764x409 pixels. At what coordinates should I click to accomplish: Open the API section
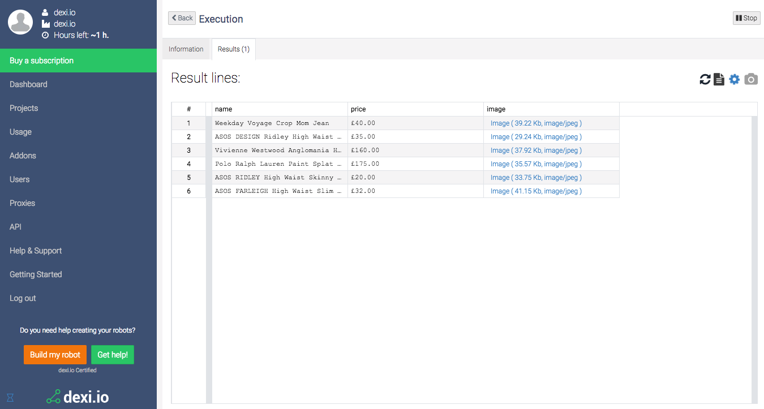[x=15, y=227]
